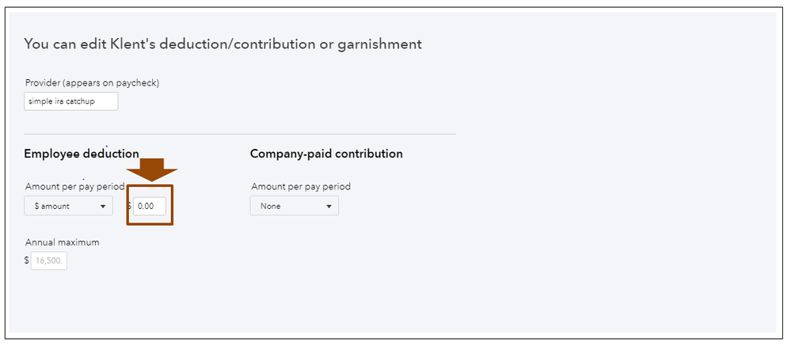This screenshot has height=346, width=791.
Task: Click the arrow on the "$ amount" dropdown
Action: 103,207
